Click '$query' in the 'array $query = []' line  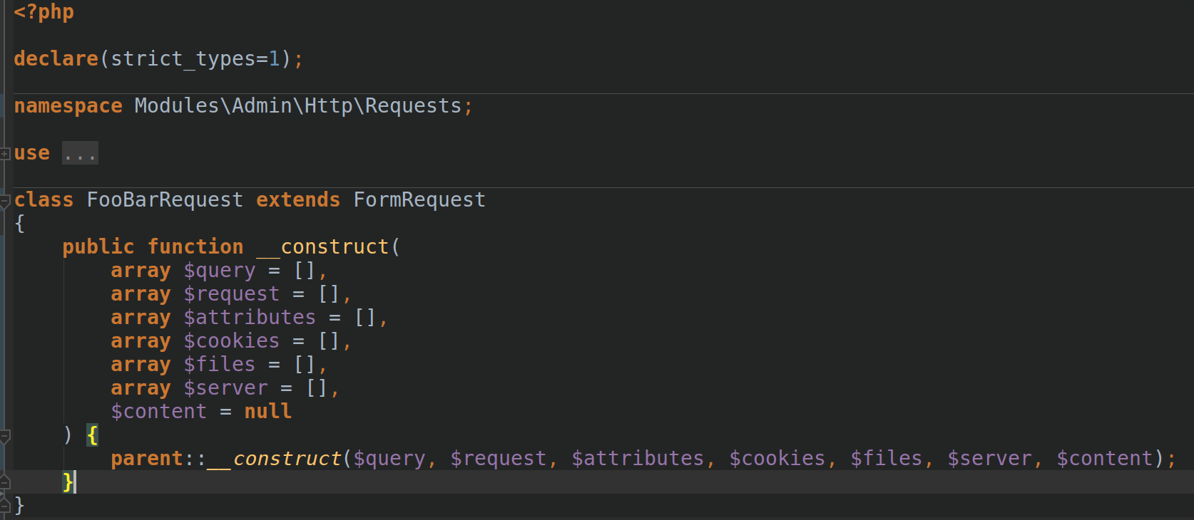pos(220,271)
